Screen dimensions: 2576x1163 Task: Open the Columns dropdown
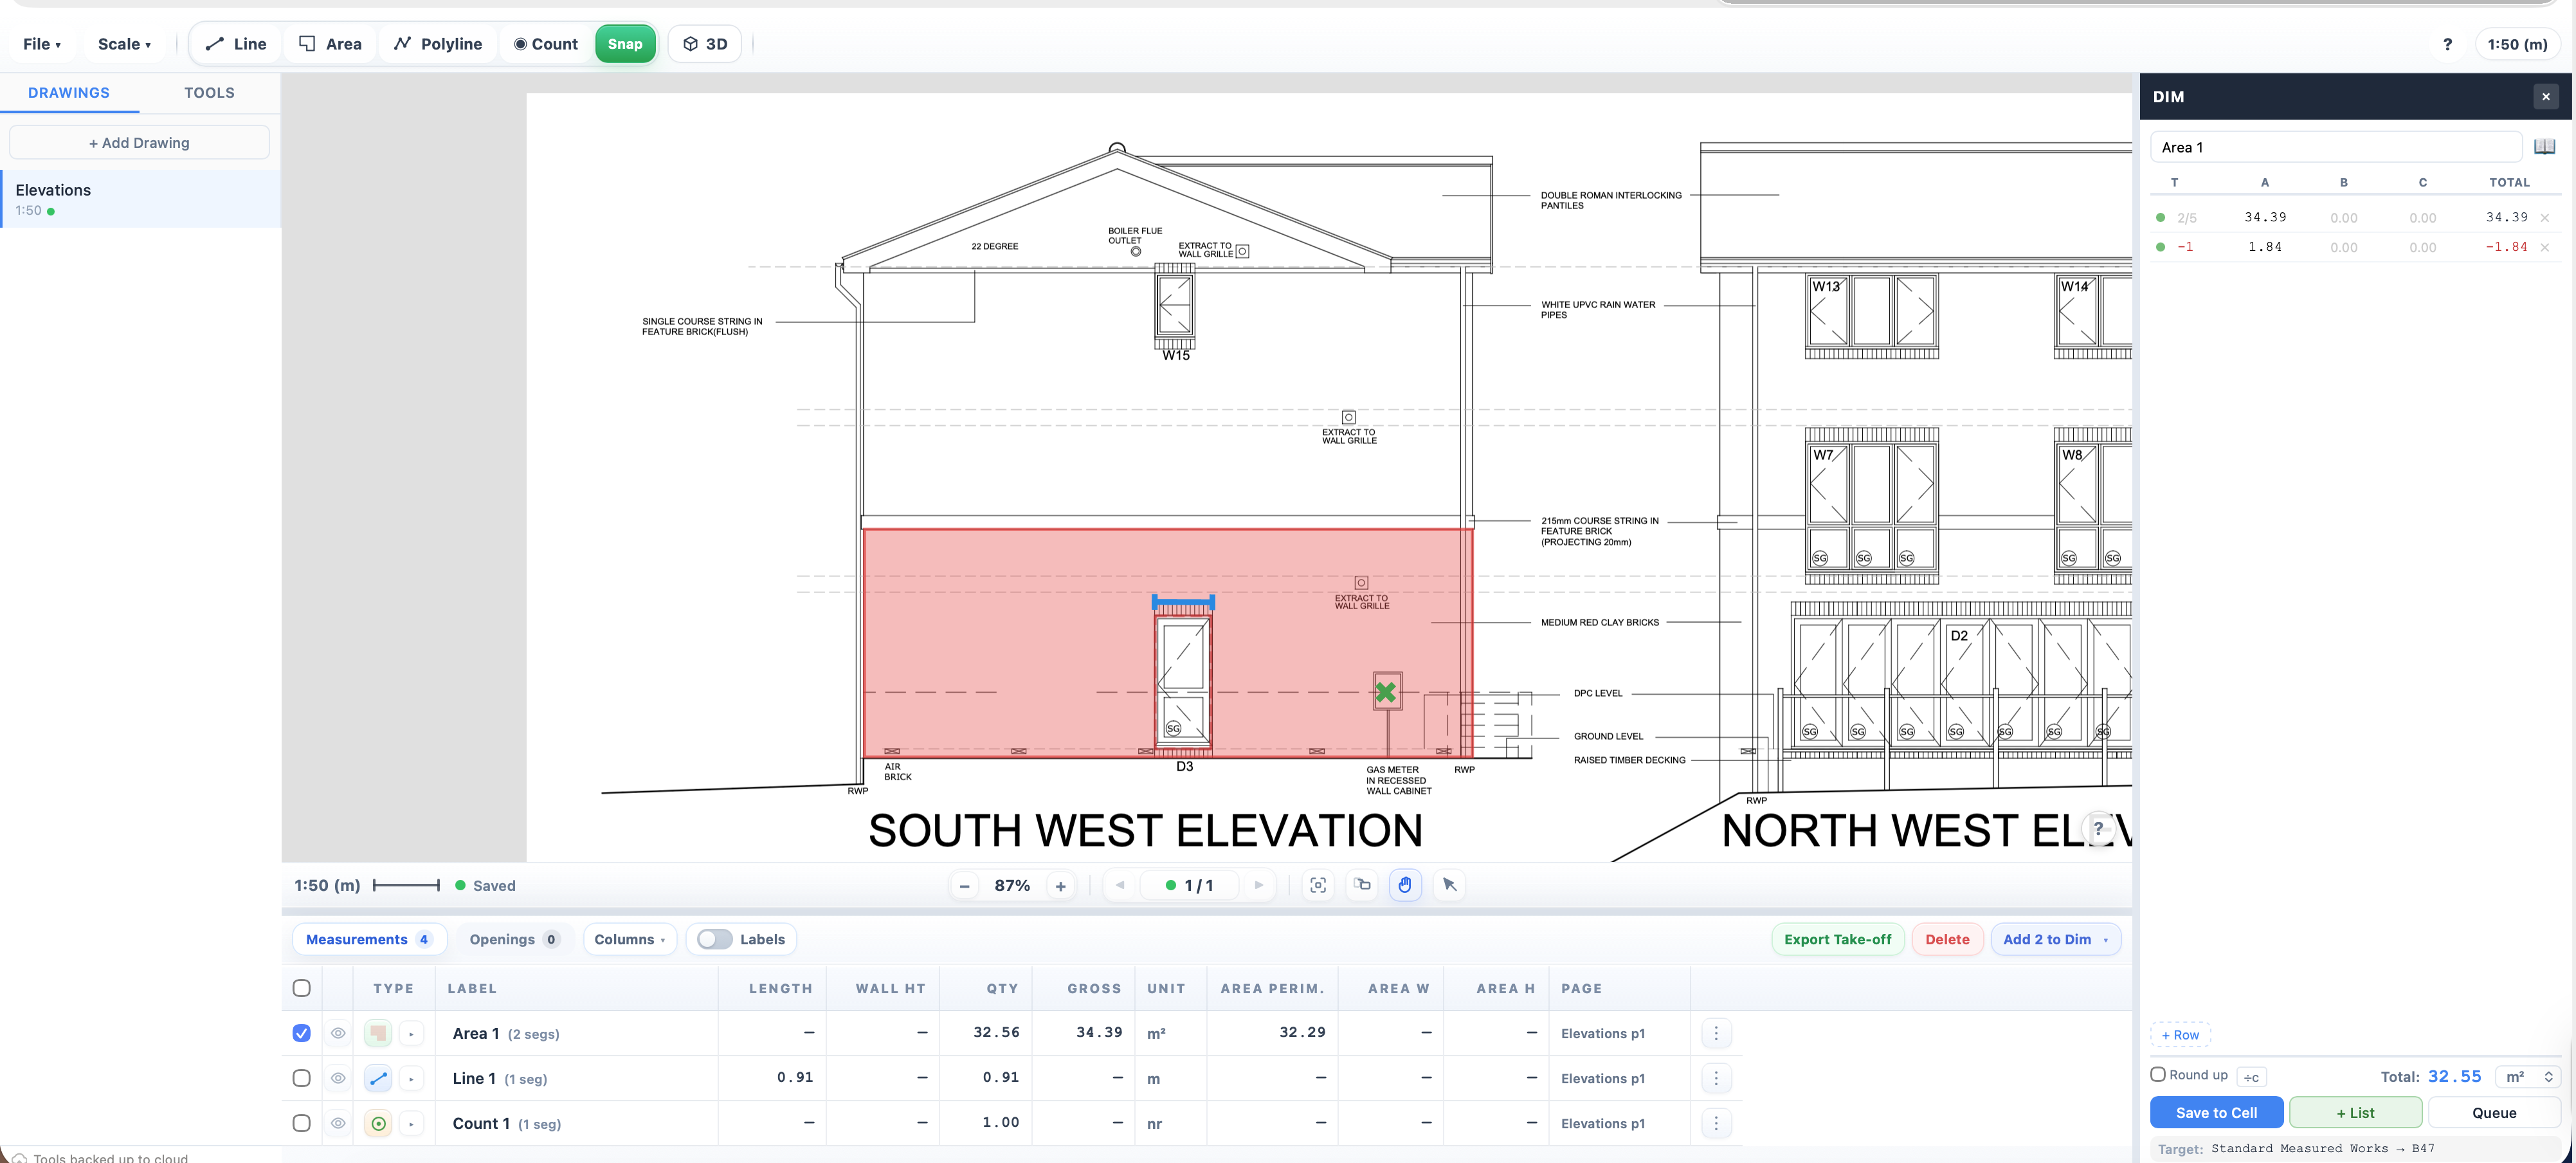pos(629,939)
